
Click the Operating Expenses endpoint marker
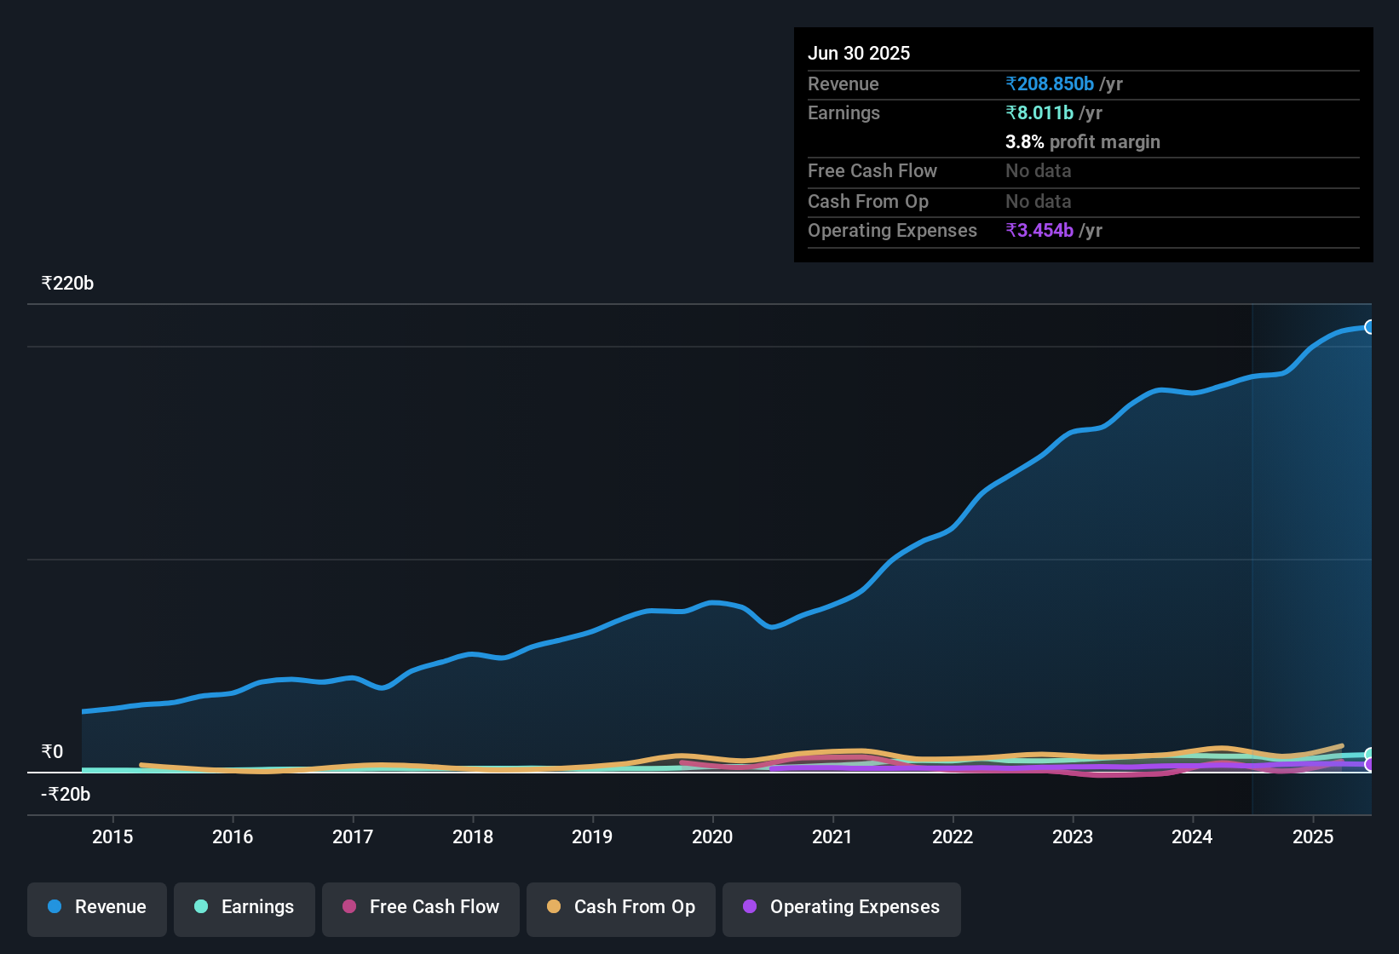click(x=1370, y=764)
